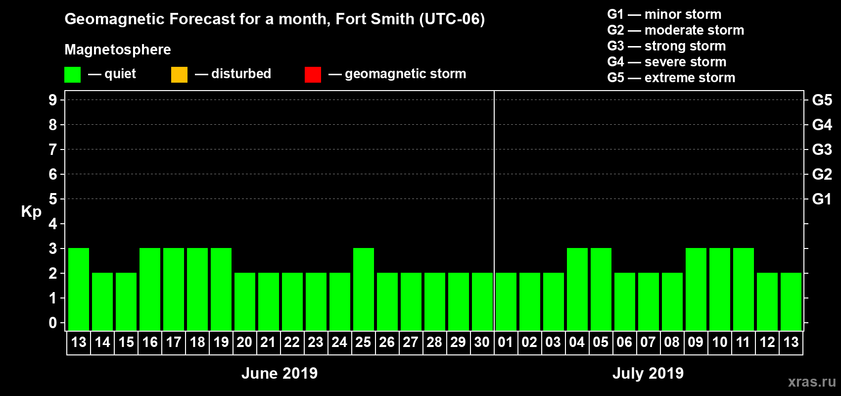Click the green quiet legend swatch
Screen dimensions: 841x396
point(72,75)
